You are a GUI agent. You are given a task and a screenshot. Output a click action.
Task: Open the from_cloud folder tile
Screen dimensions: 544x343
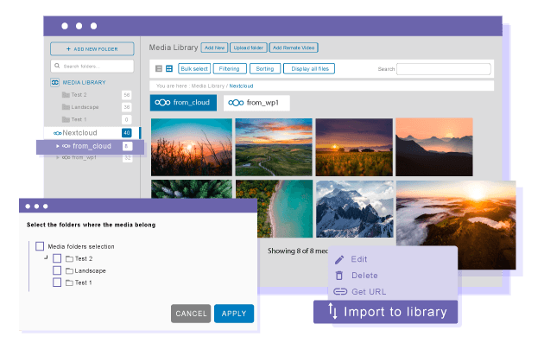point(184,103)
